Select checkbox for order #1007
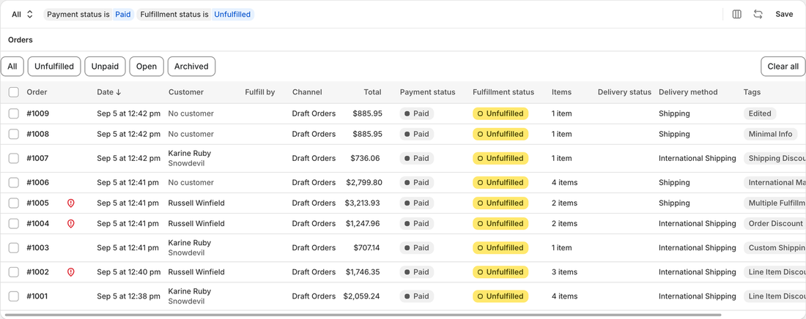This screenshot has width=806, height=319. click(x=14, y=158)
